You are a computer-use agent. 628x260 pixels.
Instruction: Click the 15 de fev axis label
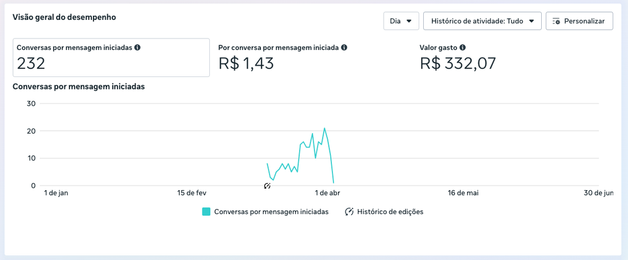[x=191, y=193]
